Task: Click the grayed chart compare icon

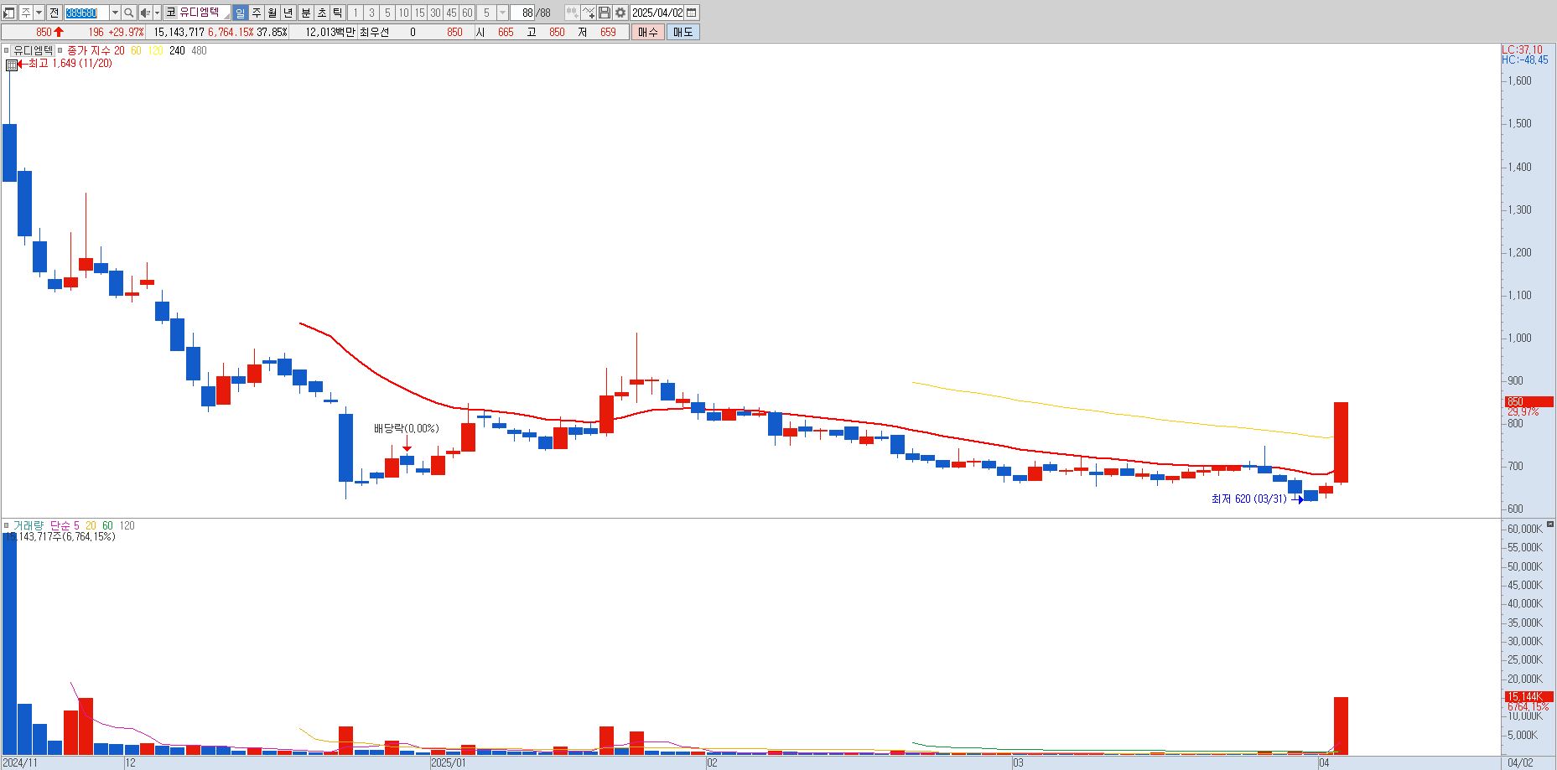Action: coord(572,13)
